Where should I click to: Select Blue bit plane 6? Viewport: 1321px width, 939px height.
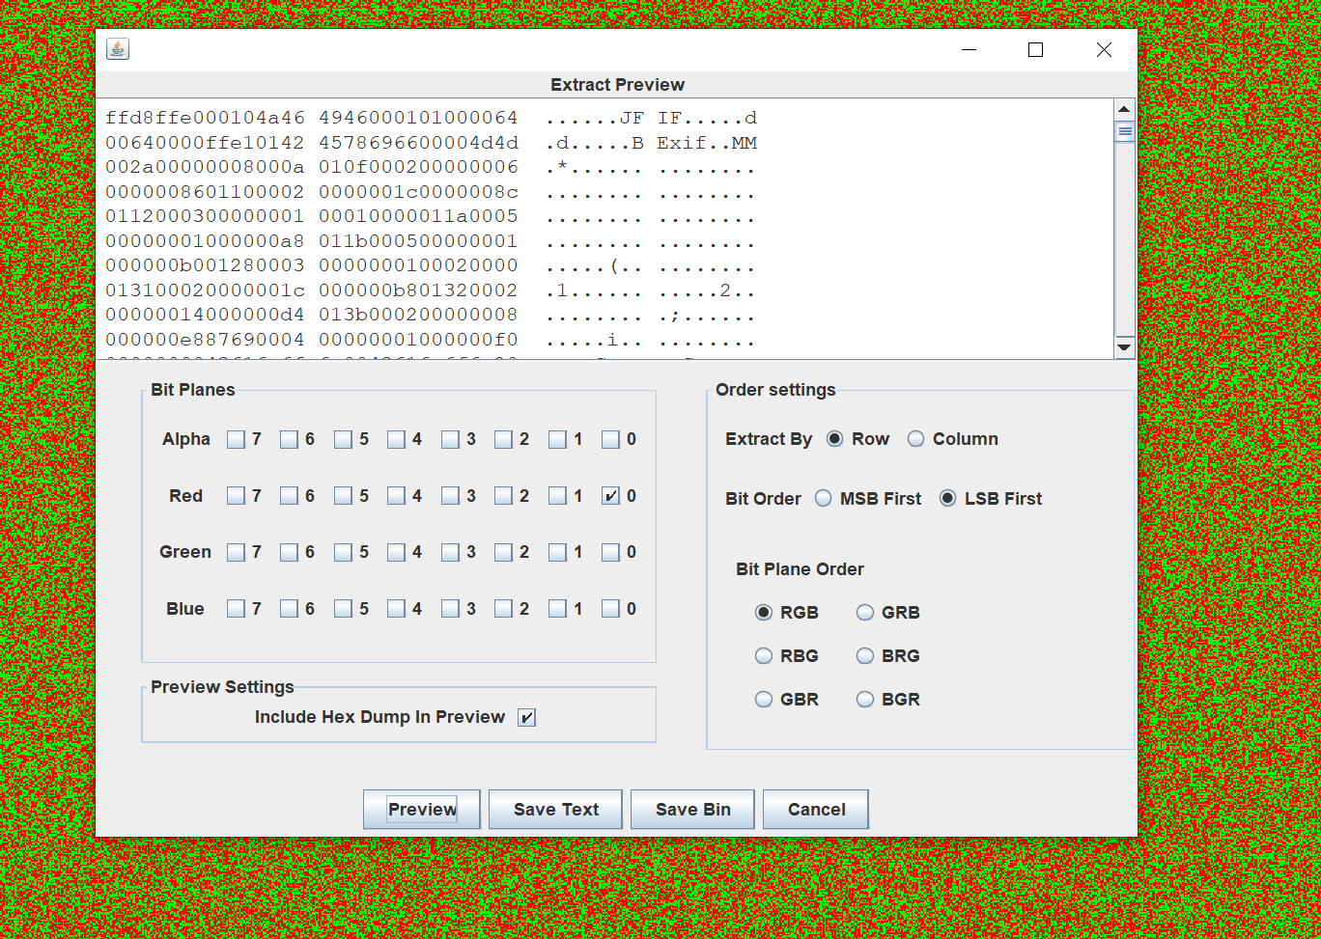point(289,609)
